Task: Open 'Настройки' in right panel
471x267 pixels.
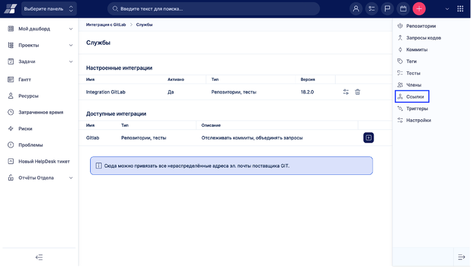Action: pos(419,120)
